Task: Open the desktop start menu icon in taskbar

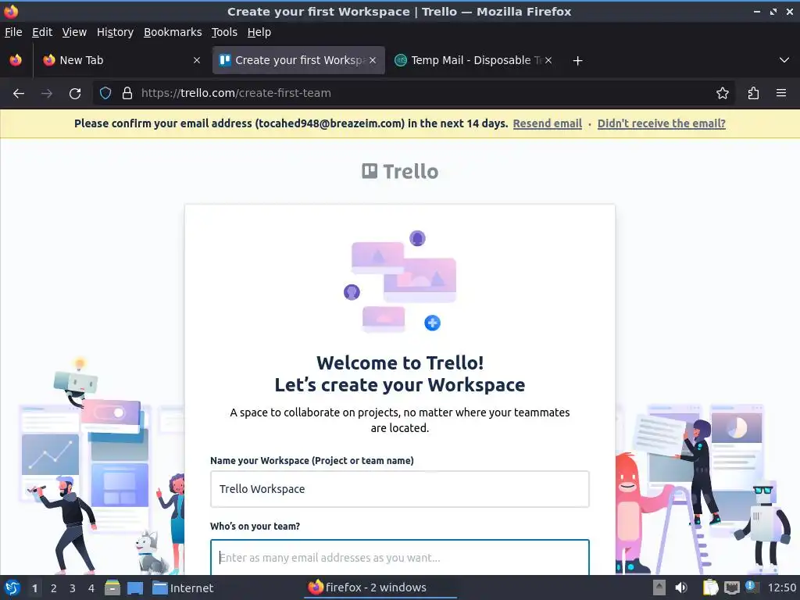Action: (12, 587)
